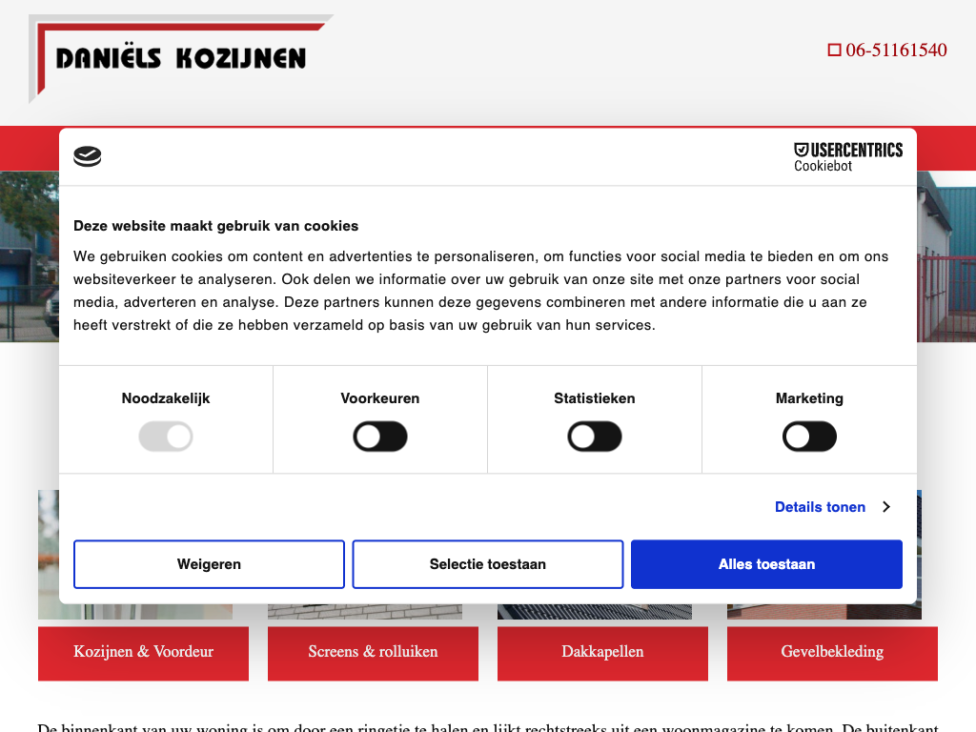This screenshot has width=976, height=732.
Task: Click the Cookiebot oval logo icon
Action: [88, 157]
